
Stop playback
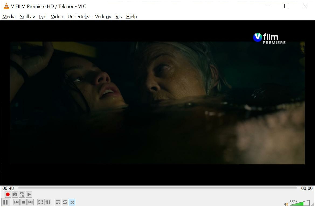pyautogui.click(x=23, y=202)
